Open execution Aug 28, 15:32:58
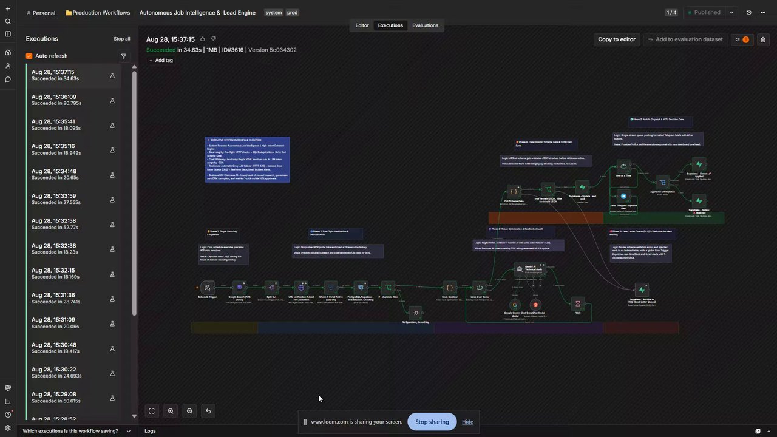The width and height of the screenshot is (777, 437). point(73,224)
